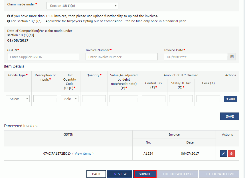Click the +ADD item row button
This screenshot has height=178, width=245.
tap(230, 99)
